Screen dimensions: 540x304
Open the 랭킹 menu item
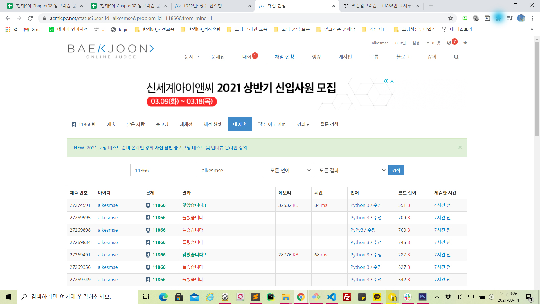(316, 57)
